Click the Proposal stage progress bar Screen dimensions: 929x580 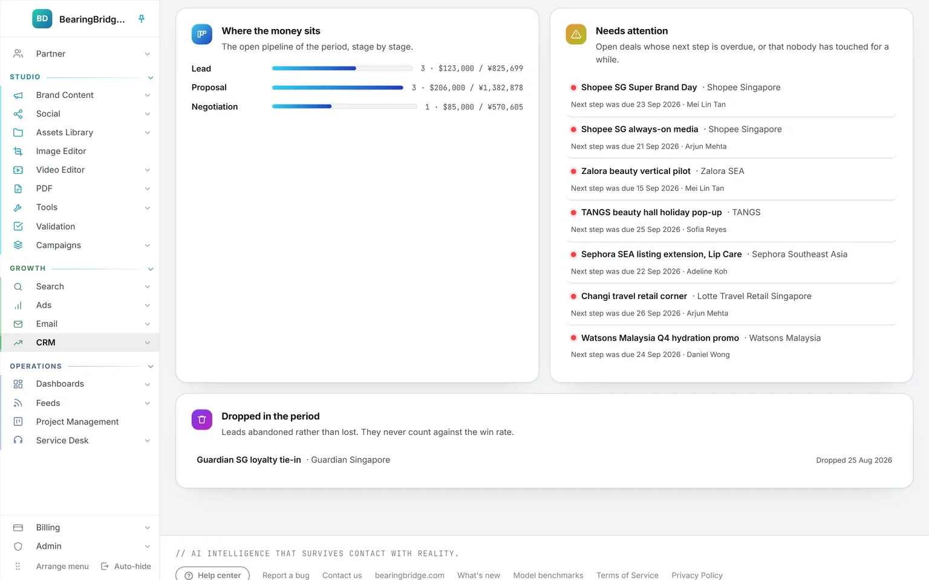click(337, 88)
